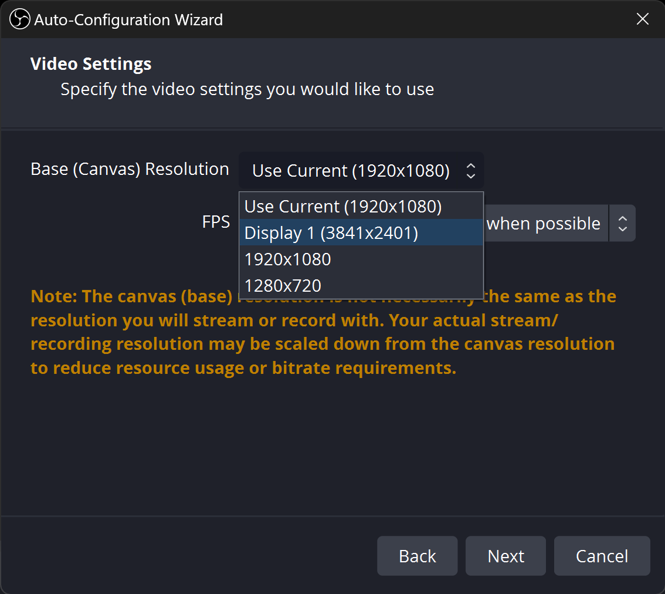Go back to the previous wizard page
Viewport: 665px width, 594px height.
417,556
